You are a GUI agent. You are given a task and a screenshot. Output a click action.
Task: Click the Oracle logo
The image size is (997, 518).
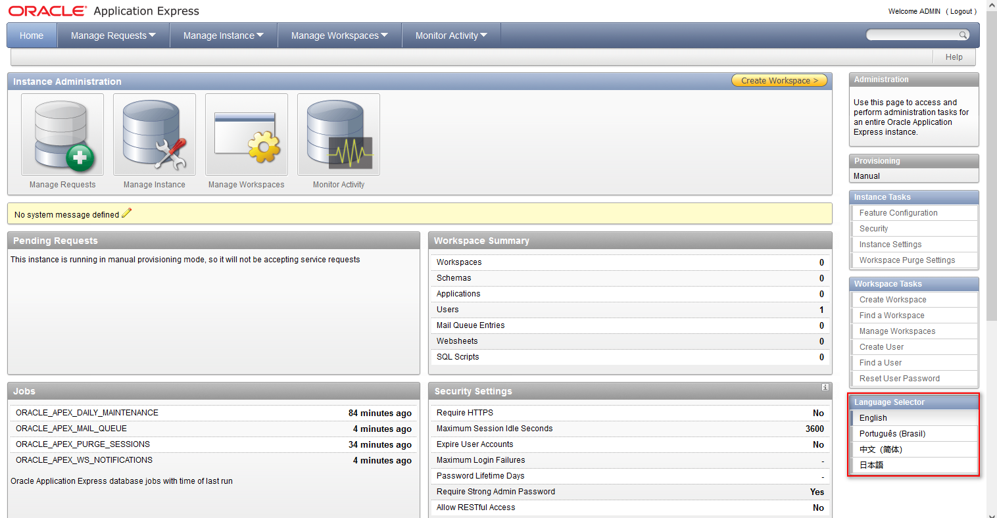[47, 11]
